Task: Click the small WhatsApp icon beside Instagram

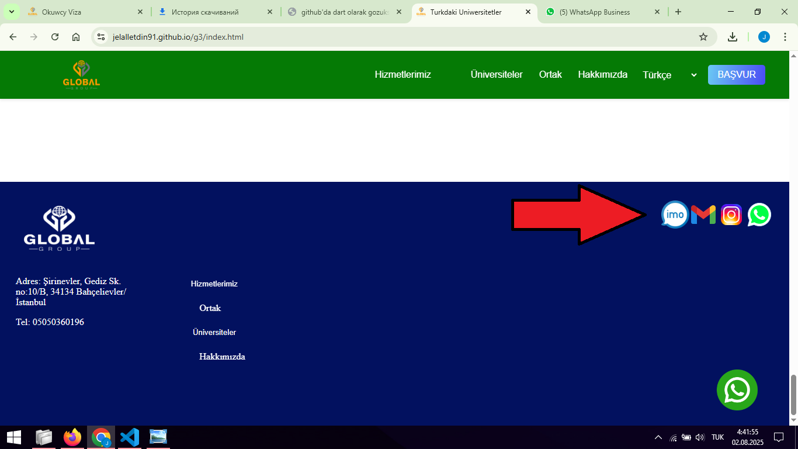Action: 759,215
